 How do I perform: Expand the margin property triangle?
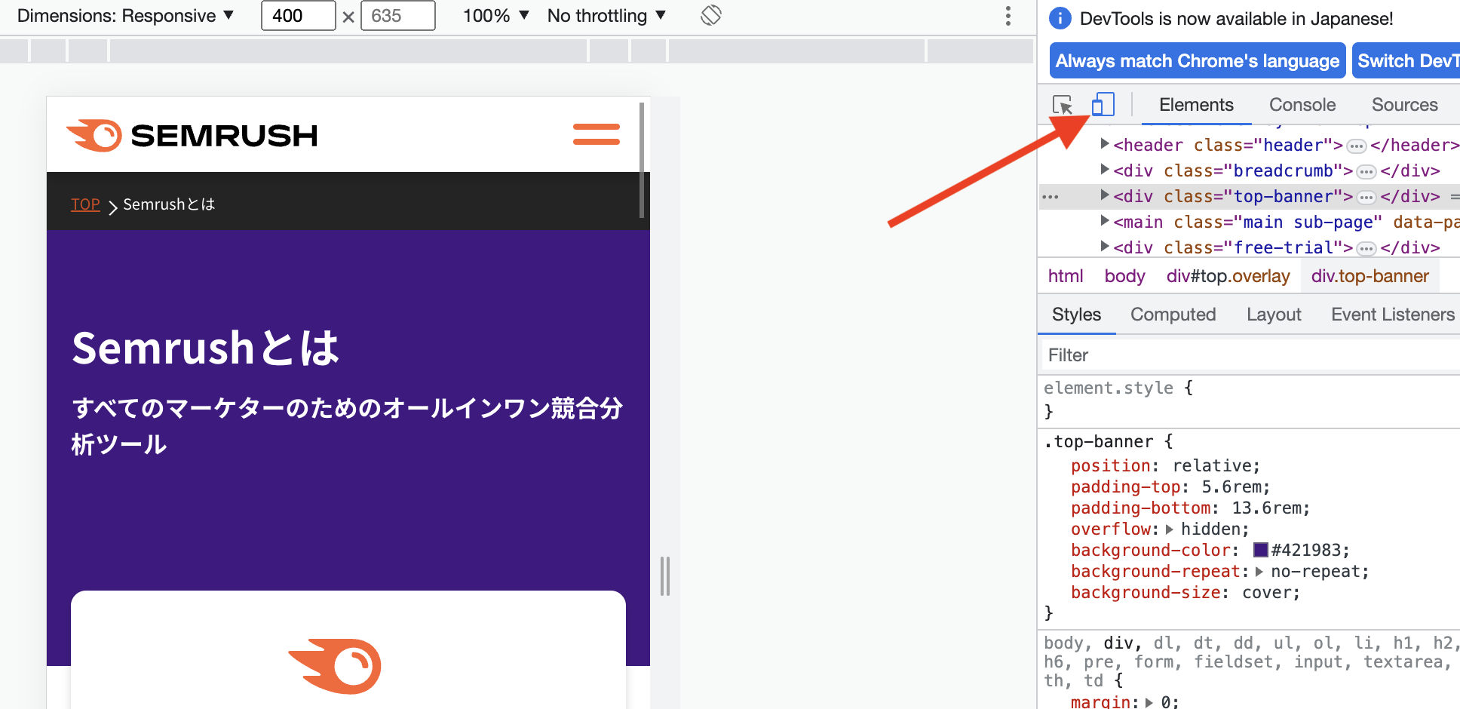coord(1149,702)
